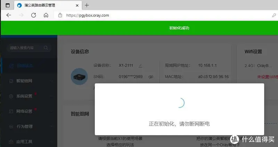Open 行为管理 in the sidebar

pyautogui.click(x=29, y=127)
